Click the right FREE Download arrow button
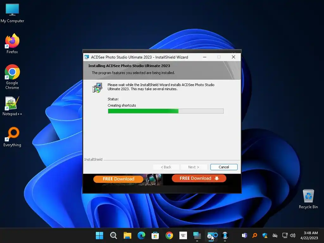This screenshot has height=243, width=324. [199, 178]
